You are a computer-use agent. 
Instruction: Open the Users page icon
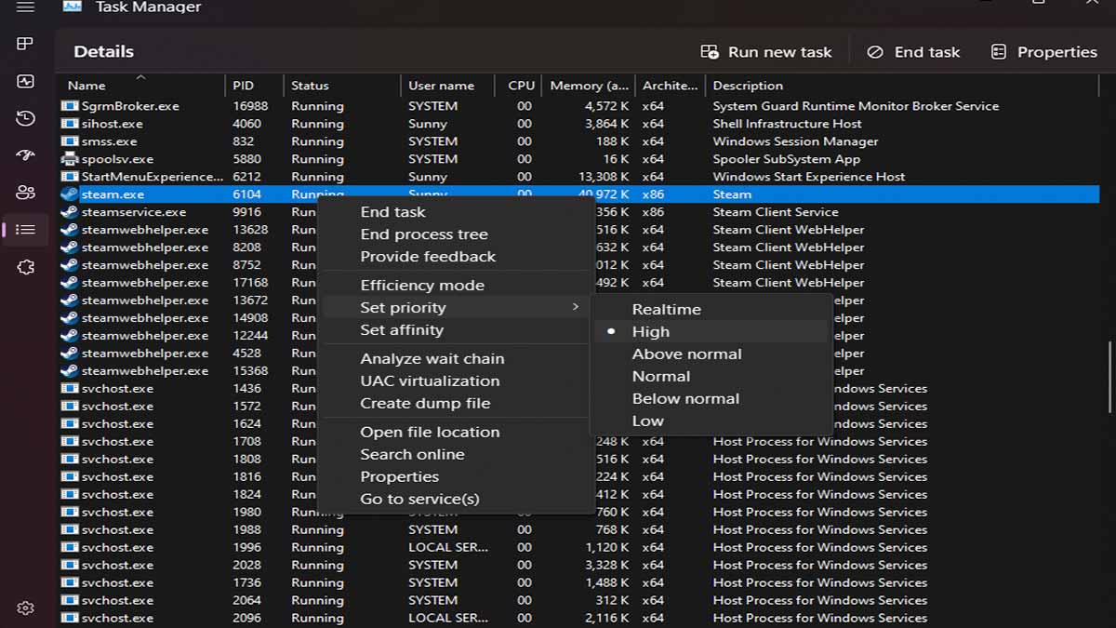click(24, 194)
